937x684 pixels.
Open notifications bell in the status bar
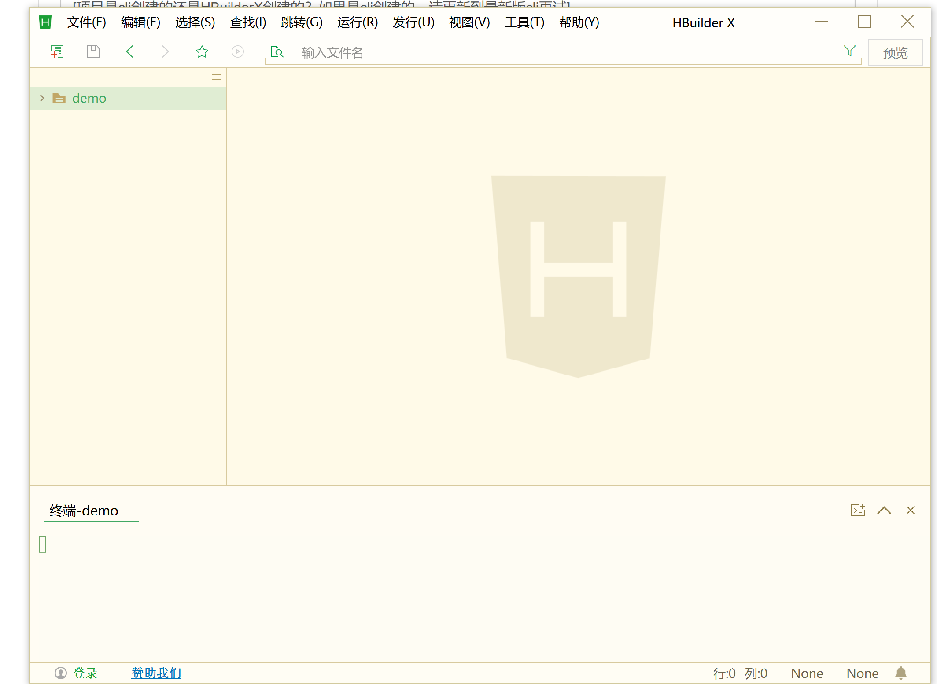[901, 673]
